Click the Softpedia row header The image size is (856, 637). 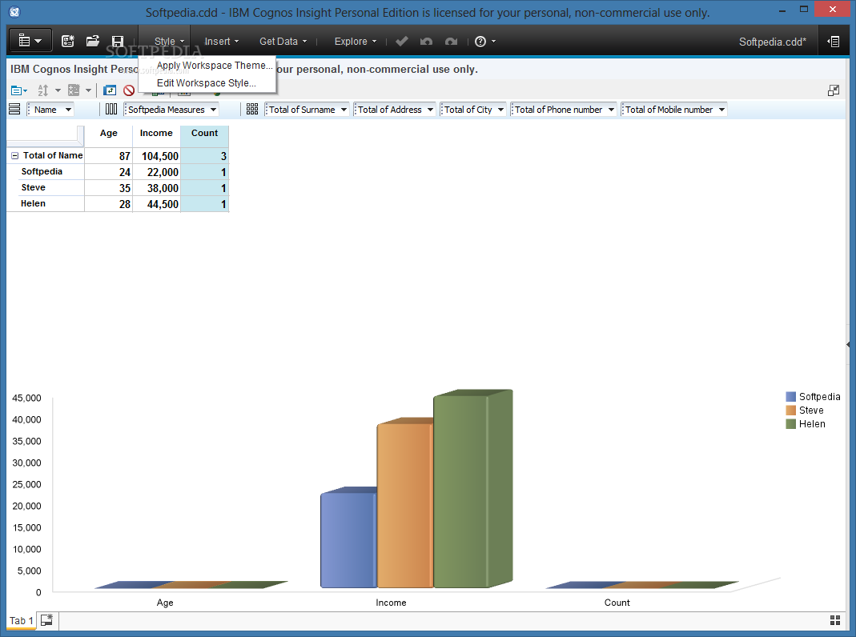click(x=42, y=171)
